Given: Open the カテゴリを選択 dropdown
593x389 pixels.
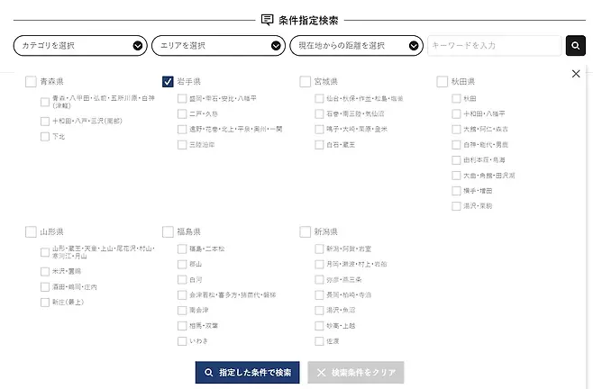Looking at the screenshot, I should (x=72, y=46).
